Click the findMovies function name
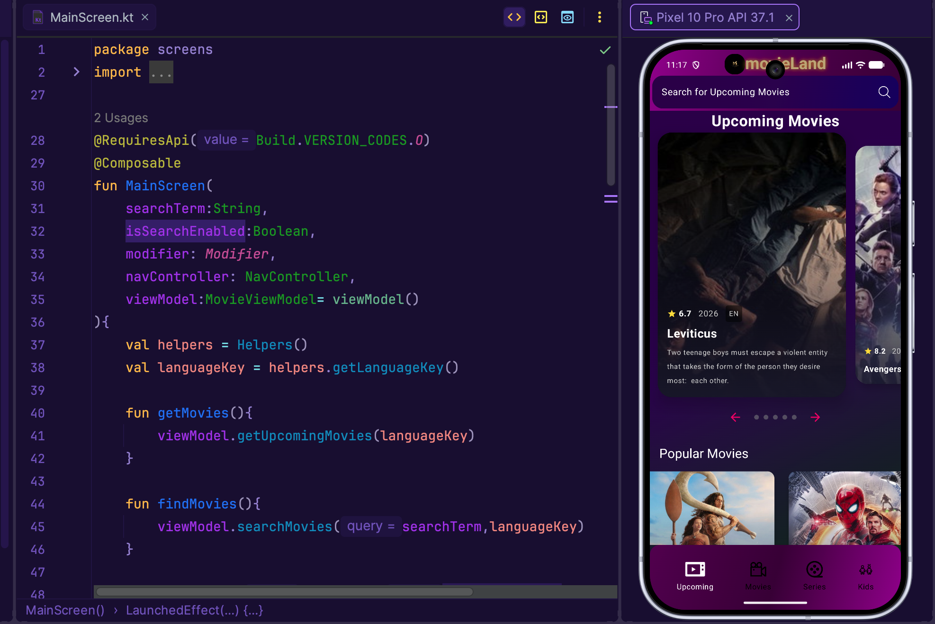The width and height of the screenshot is (935, 624). 197,504
